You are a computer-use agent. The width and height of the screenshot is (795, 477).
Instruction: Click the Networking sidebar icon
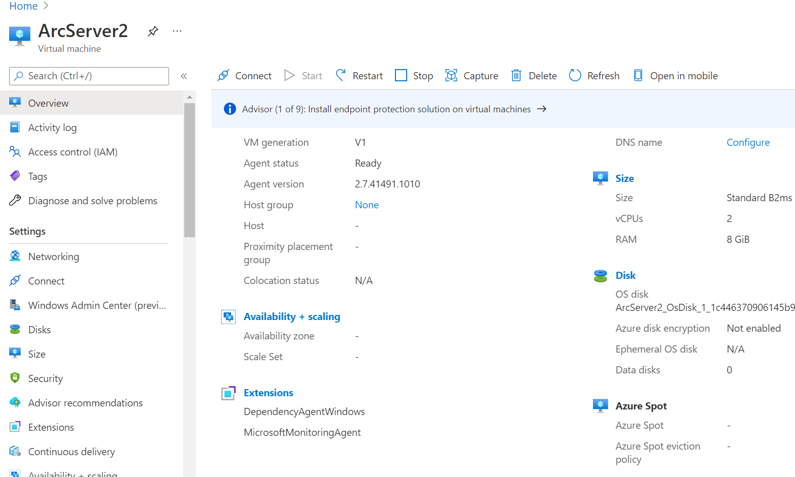15,257
